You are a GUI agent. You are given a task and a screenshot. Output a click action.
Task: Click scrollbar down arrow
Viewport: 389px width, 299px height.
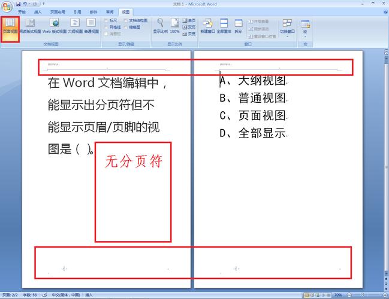tap(386, 273)
